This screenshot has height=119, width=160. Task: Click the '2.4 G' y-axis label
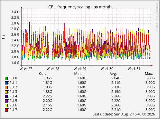pyautogui.click(x=15, y=40)
